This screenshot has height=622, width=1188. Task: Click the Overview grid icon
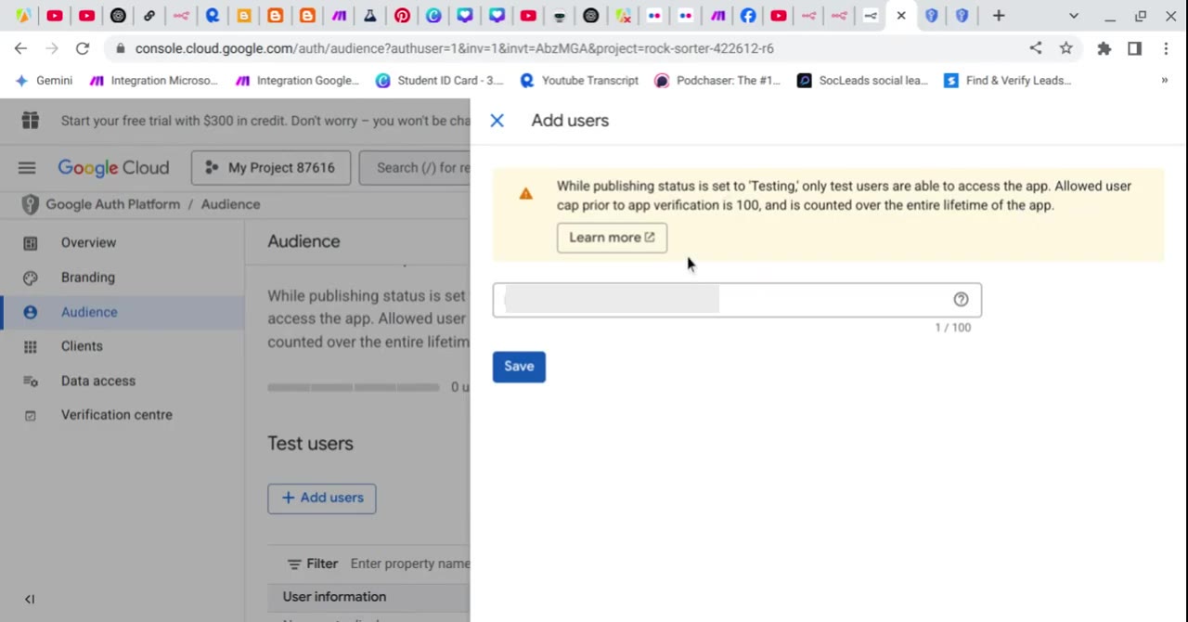(x=31, y=243)
